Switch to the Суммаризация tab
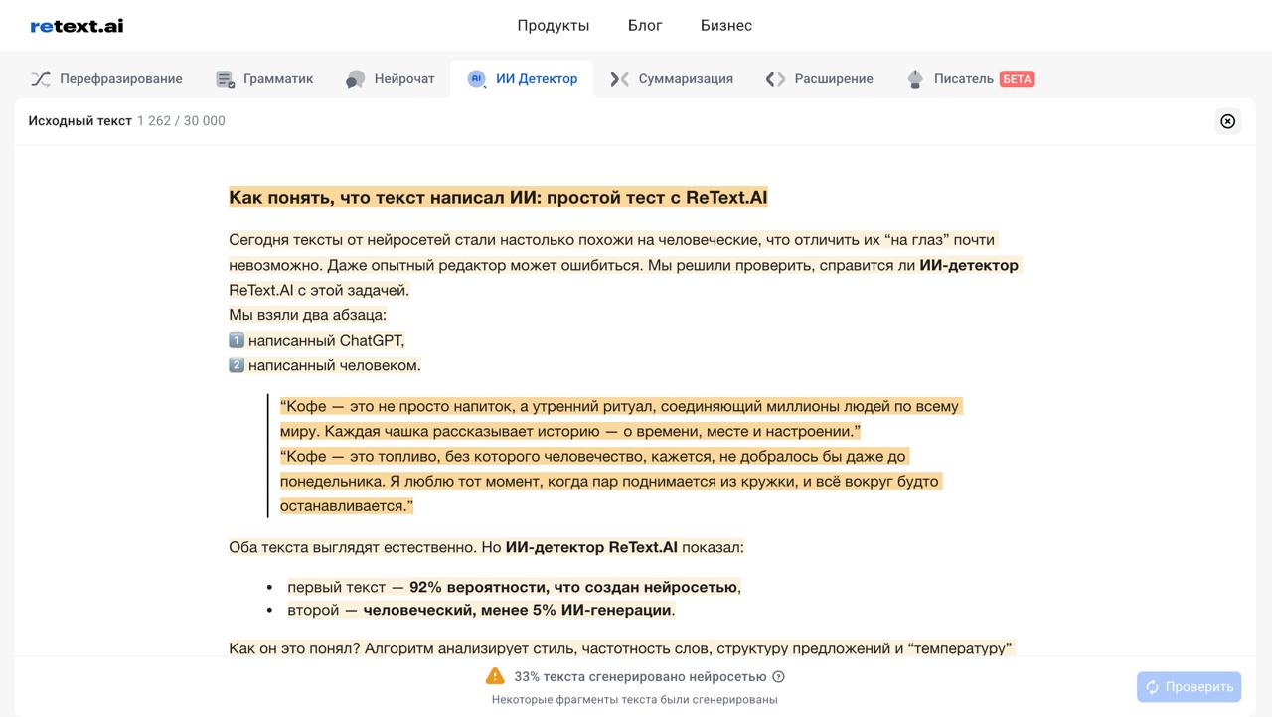Image resolution: width=1272 pixels, height=717 pixels. (686, 79)
